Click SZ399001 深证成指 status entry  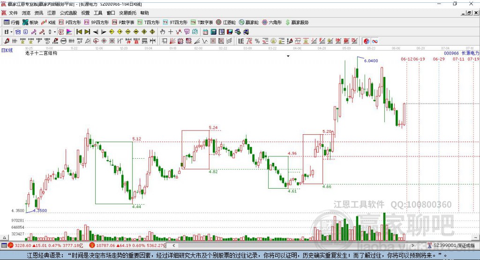[454, 245]
